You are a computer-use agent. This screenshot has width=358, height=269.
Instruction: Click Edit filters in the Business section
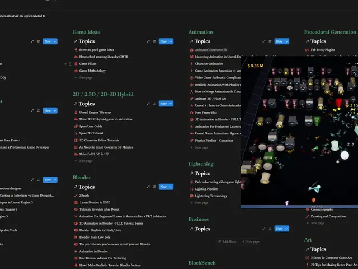pyautogui.click(x=227, y=242)
